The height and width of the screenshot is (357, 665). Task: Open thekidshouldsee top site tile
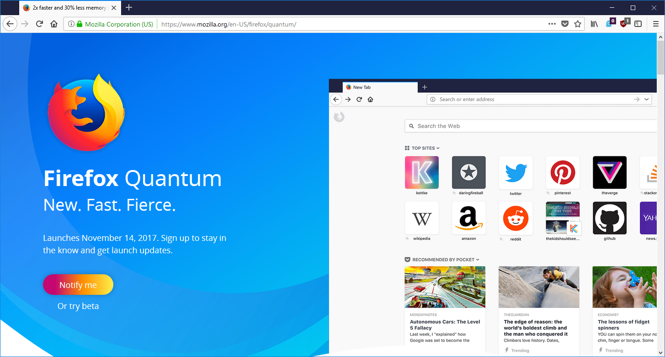tap(563, 218)
